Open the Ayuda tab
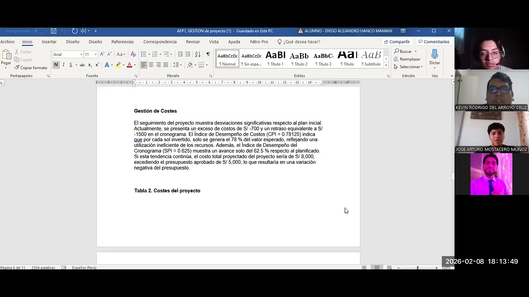Screen dimensions: 529x297 pyautogui.click(x=234, y=42)
